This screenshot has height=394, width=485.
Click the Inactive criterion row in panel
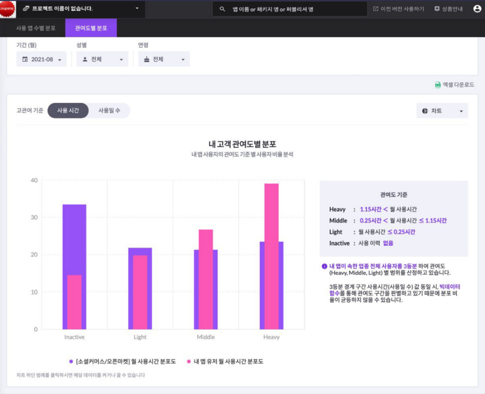[361, 243]
